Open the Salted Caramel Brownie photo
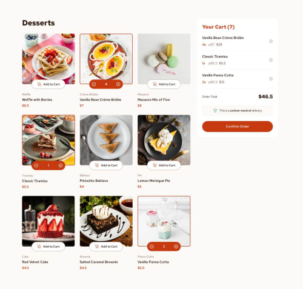 tap(106, 221)
